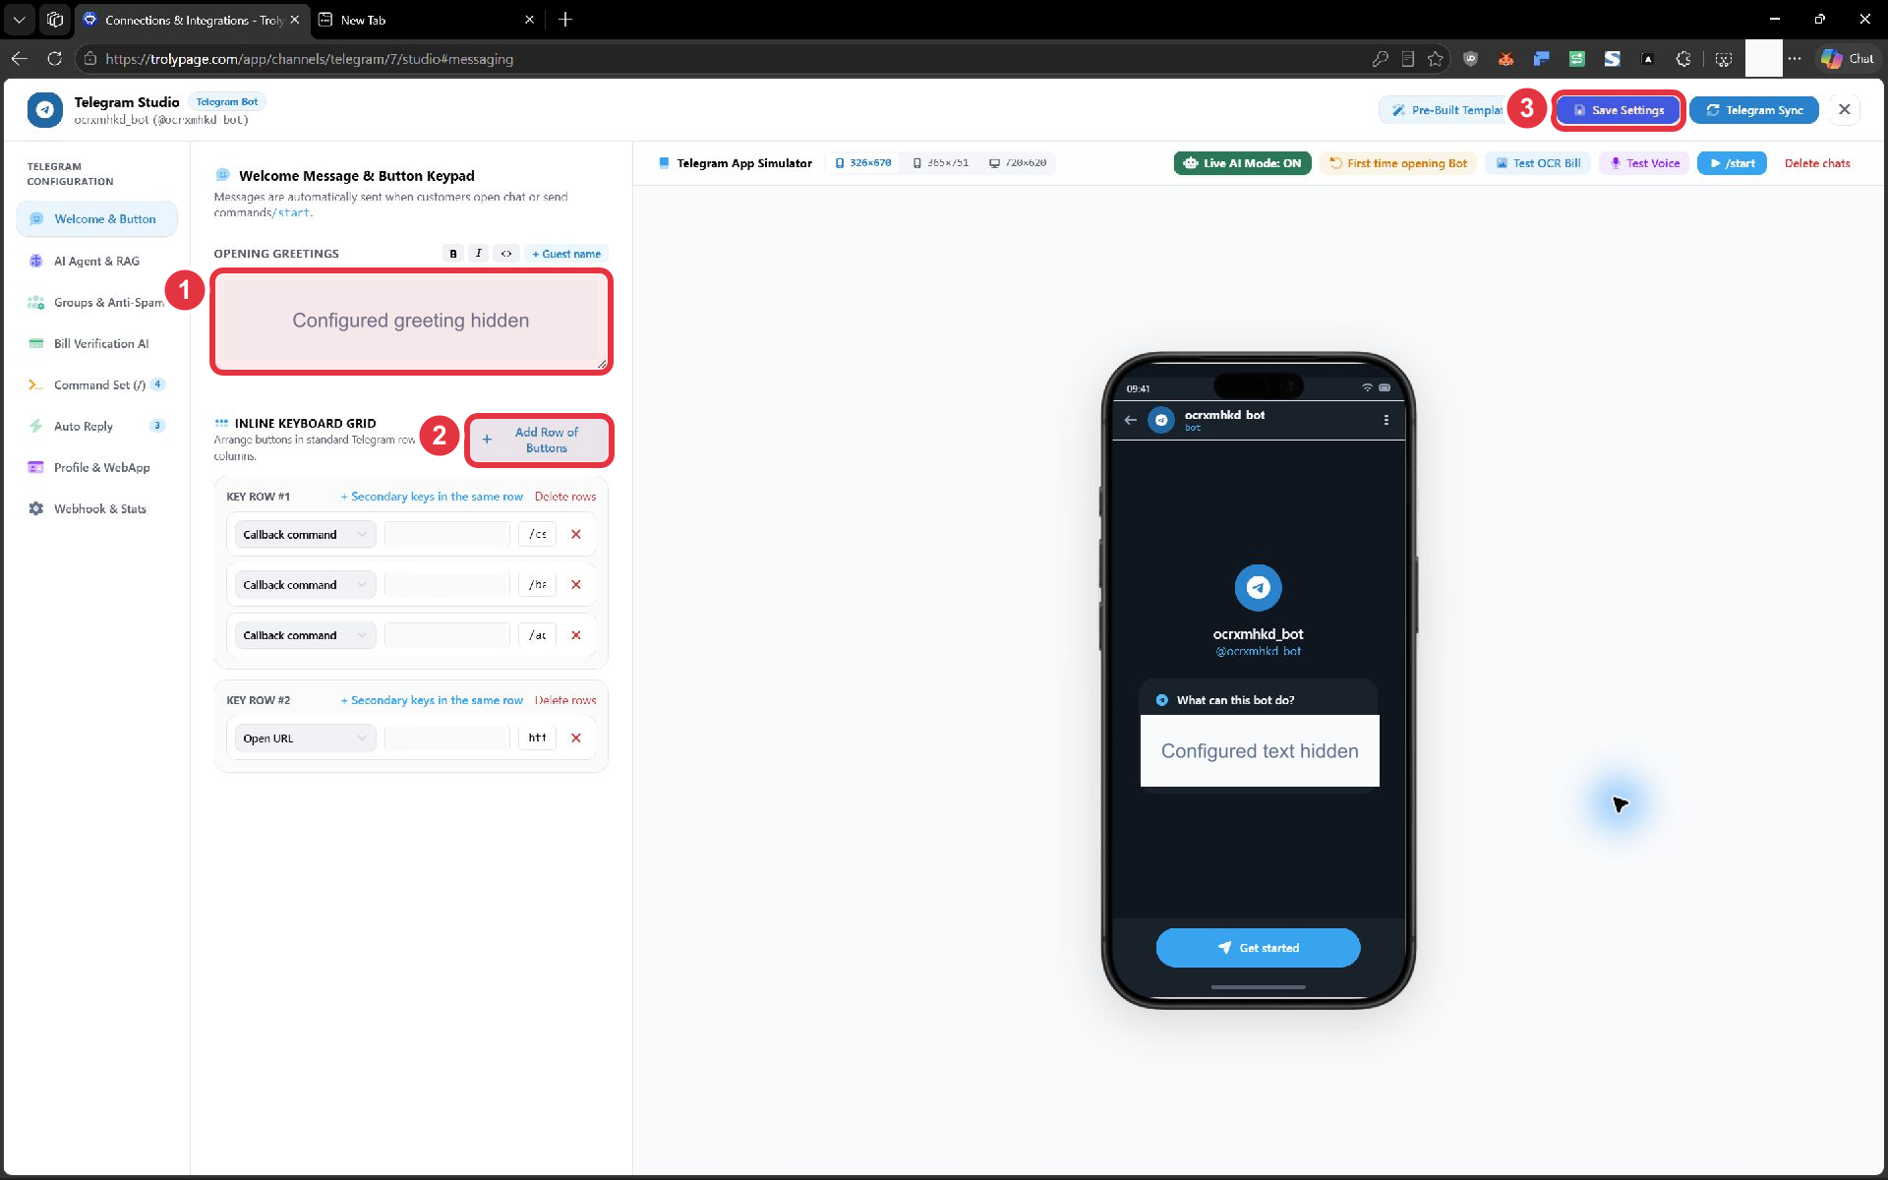
Task: Delete the /ha button row entry
Action: 576,585
